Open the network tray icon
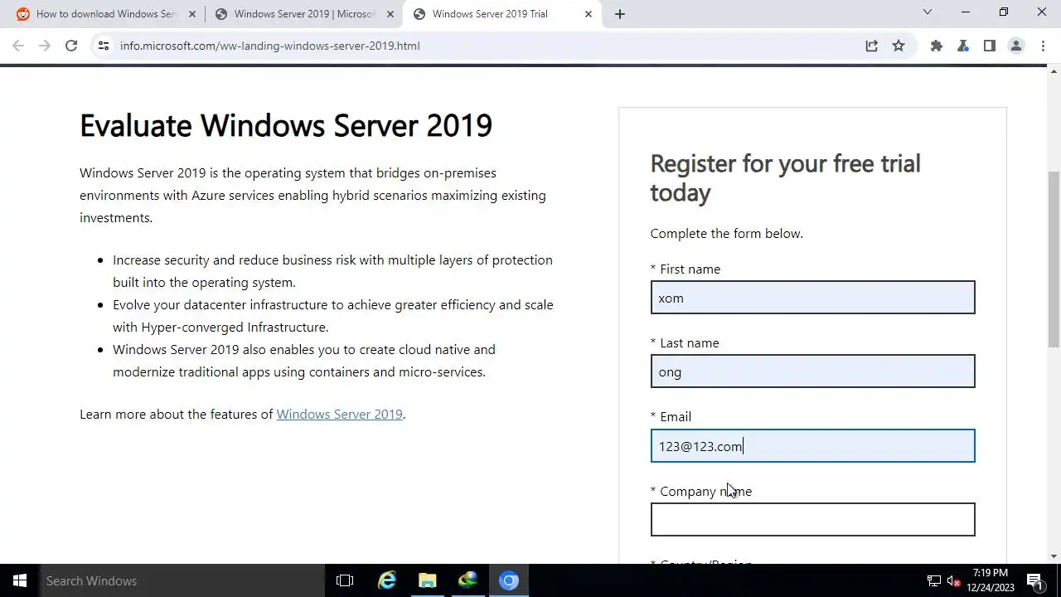Viewport: 1061px width, 597px height. 933,580
